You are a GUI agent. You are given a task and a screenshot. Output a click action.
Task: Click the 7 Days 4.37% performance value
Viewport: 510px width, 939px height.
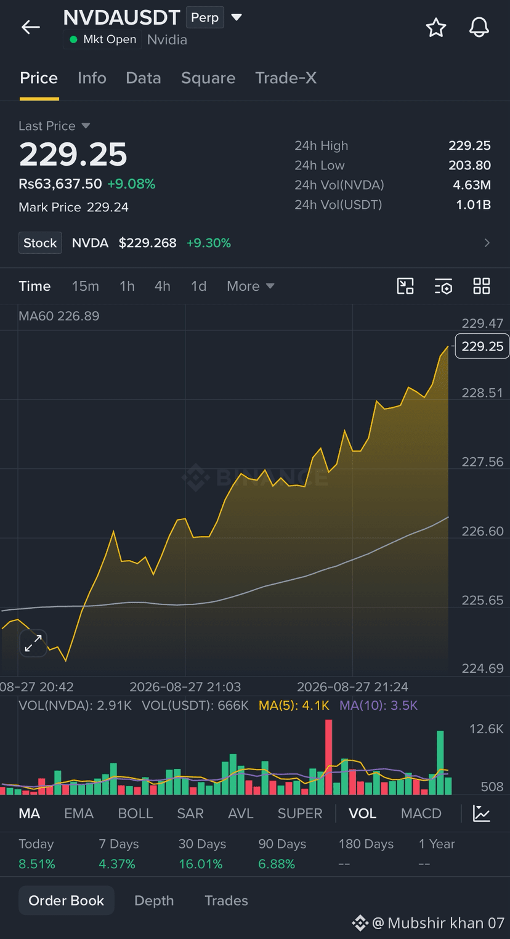pos(117,864)
